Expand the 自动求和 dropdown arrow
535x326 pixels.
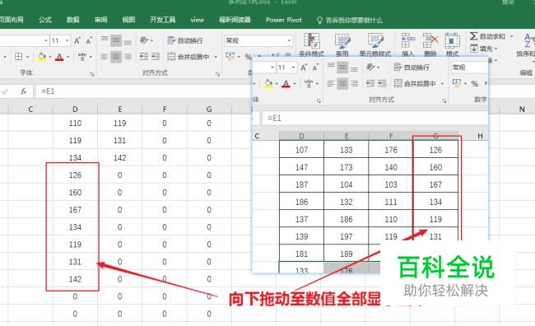coord(511,36)
